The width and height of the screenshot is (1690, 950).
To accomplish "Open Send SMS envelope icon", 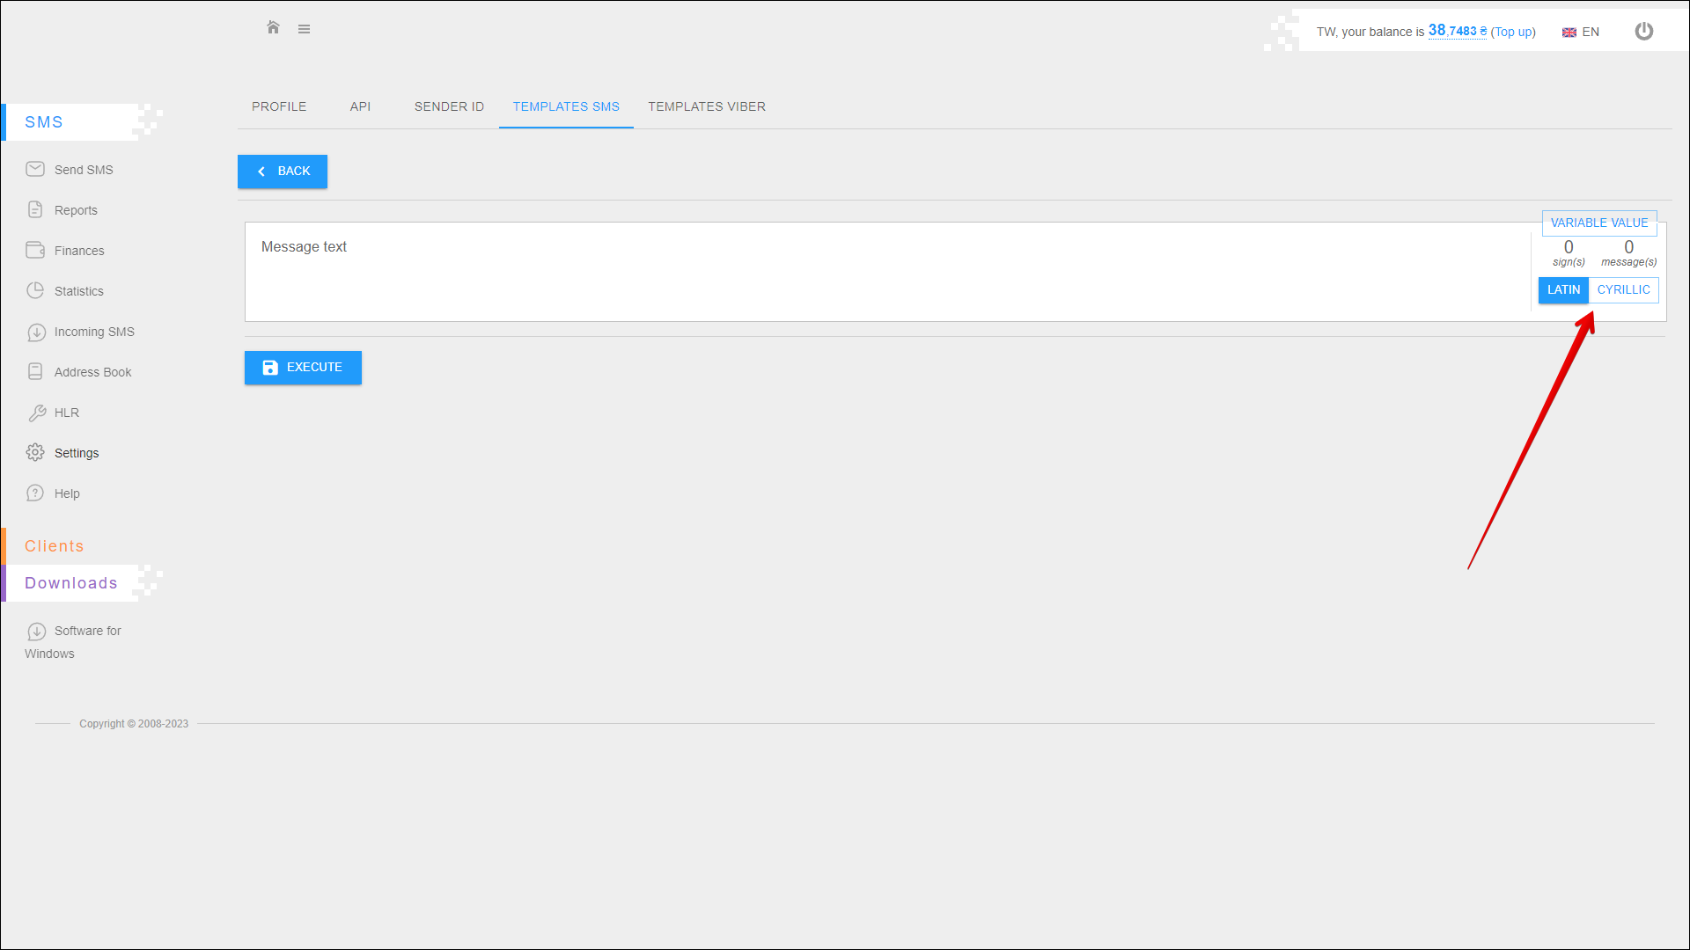I will point(35,169).
